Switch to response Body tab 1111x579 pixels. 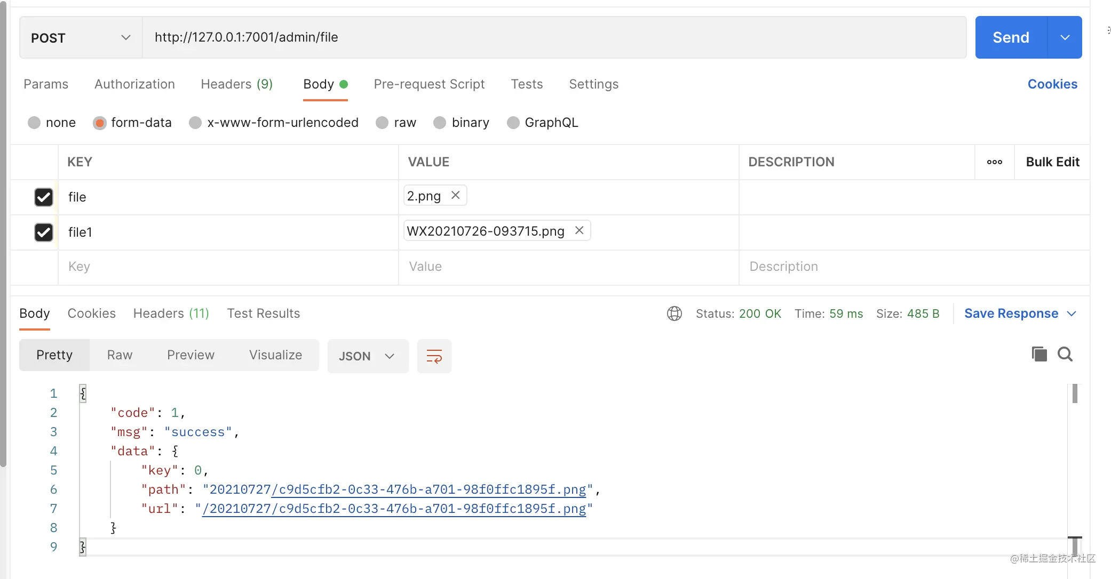click(x=35, y=313)
